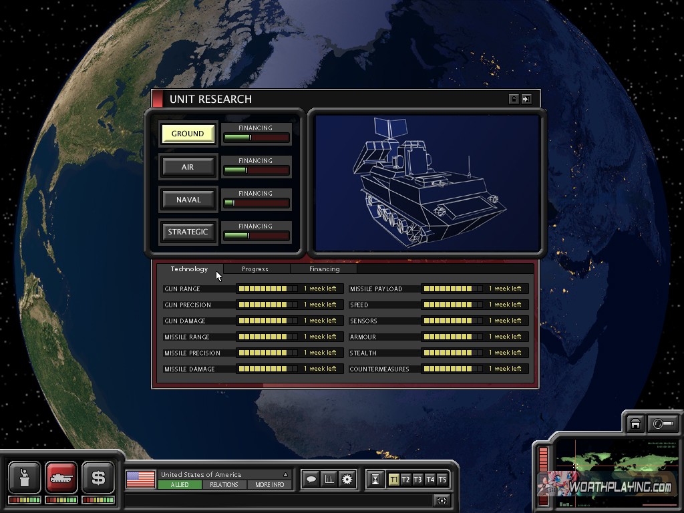Open the politics podium panel
This screenshot has width=684, height=513.
pos(25,477)
